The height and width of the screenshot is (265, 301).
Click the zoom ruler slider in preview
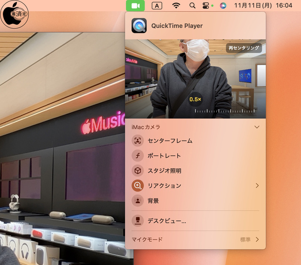226,111
